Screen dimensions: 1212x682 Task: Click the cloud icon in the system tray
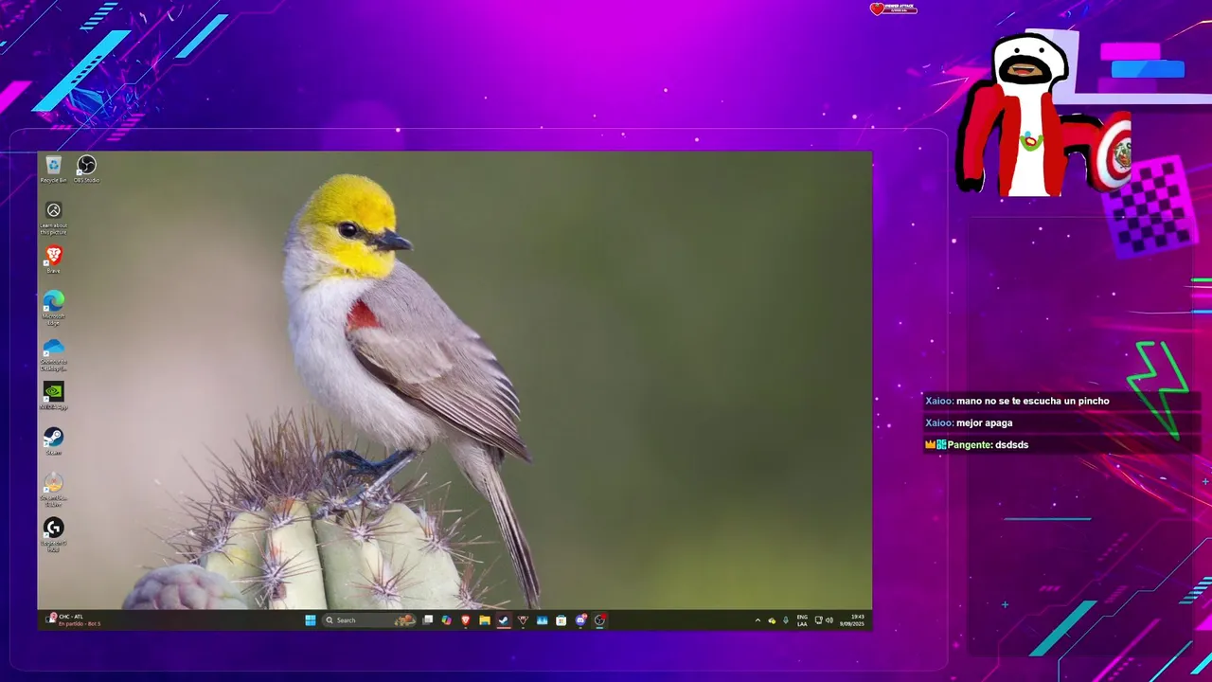pos(772,620)
